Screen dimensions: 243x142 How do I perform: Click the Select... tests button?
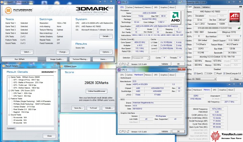tap(27, 52)
